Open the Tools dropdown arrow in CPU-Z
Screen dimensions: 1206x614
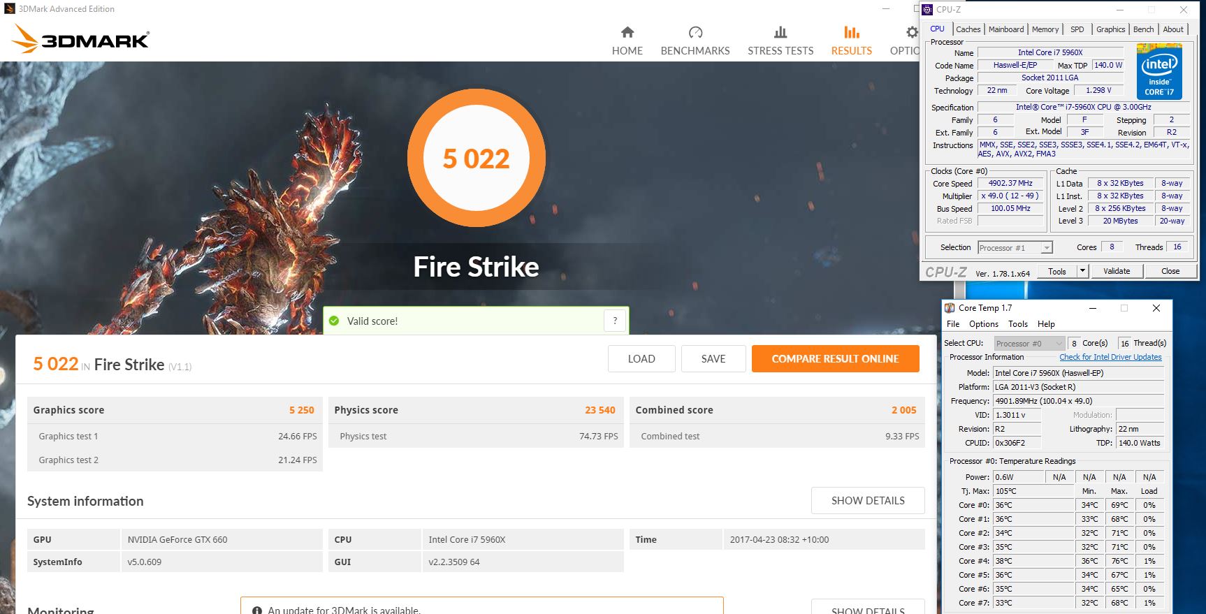pos(1082,271)
